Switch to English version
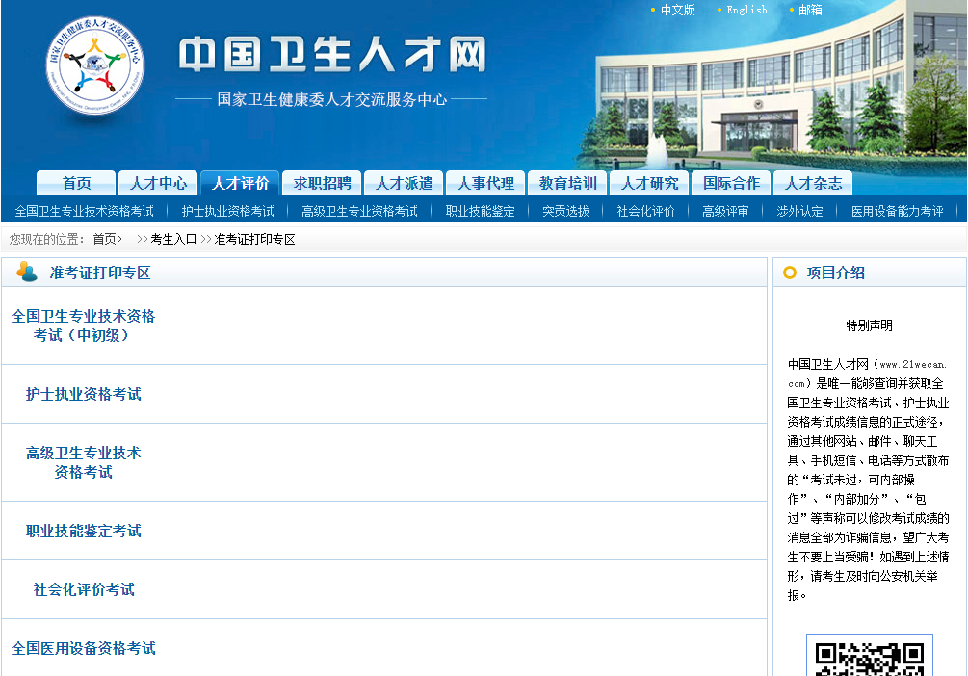This screenshot has width=968, height=676. point(747,10)
